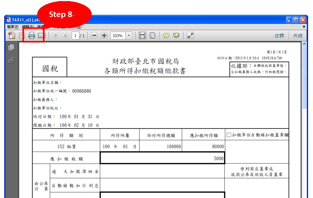This screenshot has height=198, width=313.
Task: Click the 應扣繳稅額 row label
Action: (x=66, y=159)
